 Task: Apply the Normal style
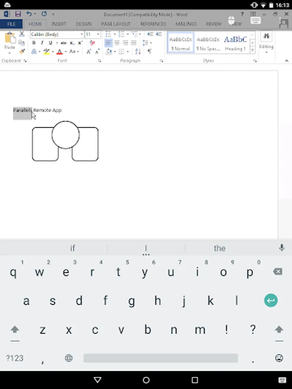point(181,43)
